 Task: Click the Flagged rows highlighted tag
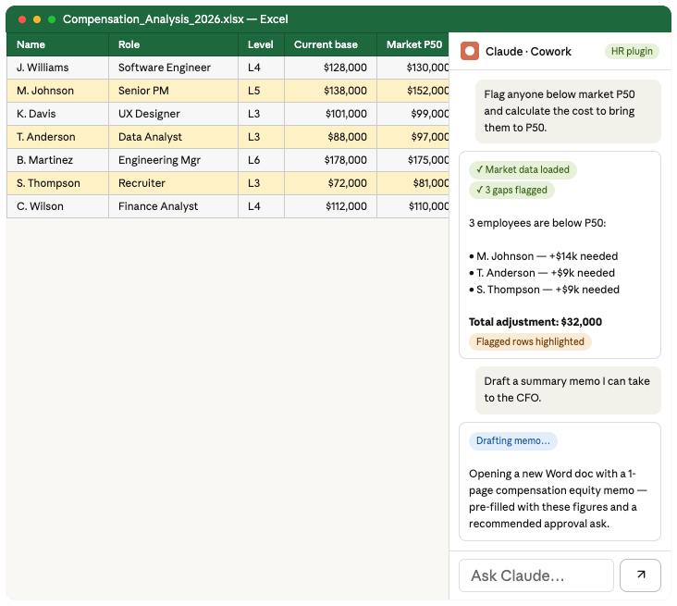tap(530, 341)
